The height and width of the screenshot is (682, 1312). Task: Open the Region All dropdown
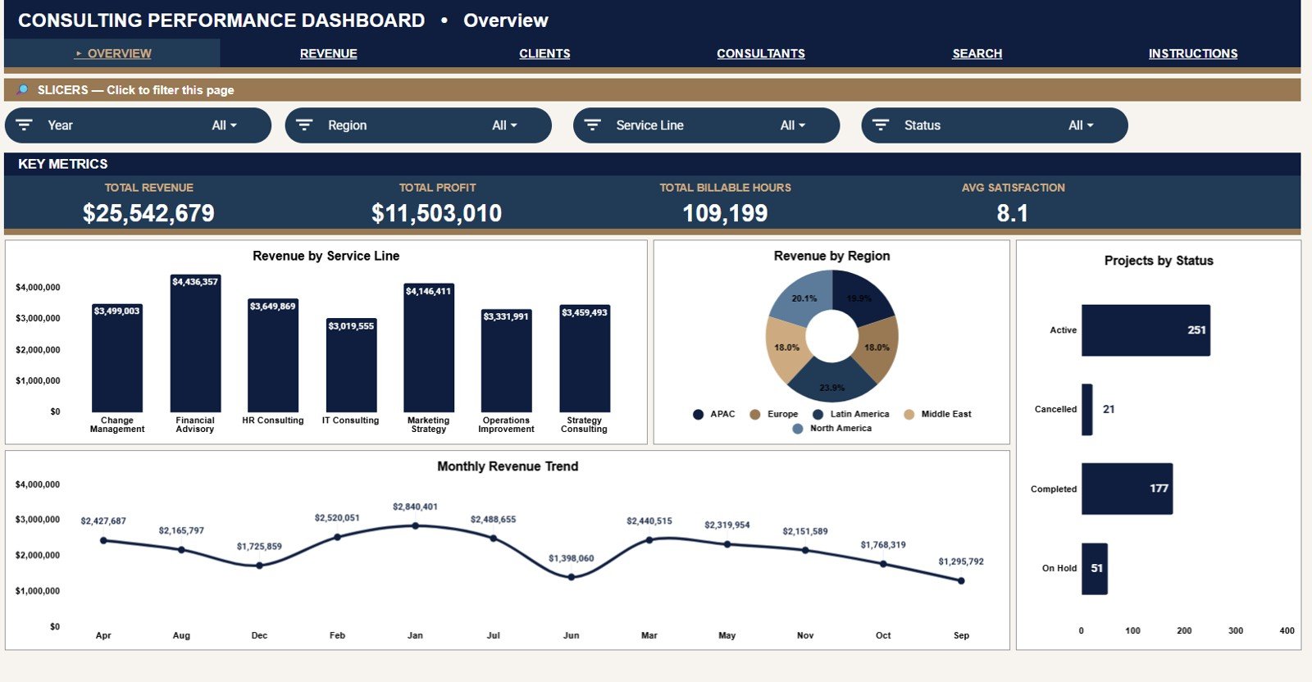(x=504, y=125)
